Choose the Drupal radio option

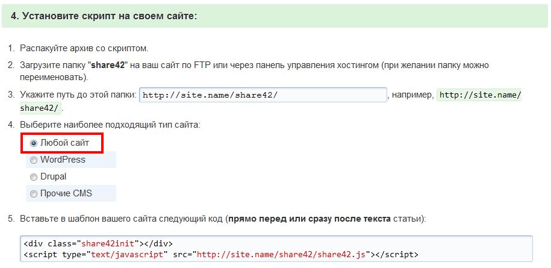coord(34,177)
